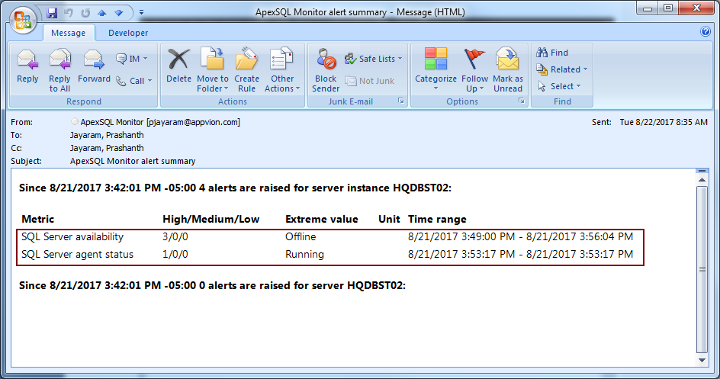
Task: Click Find in the Find group
Action: click(x=552, y=53)
